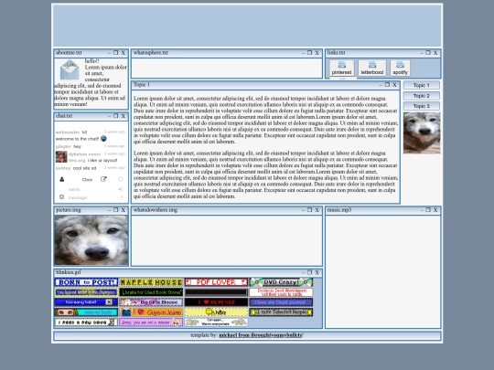Click the Talented People blinkie
This screenshot has height=370, width=494.
pyautogui.click(x=281, y=312)
